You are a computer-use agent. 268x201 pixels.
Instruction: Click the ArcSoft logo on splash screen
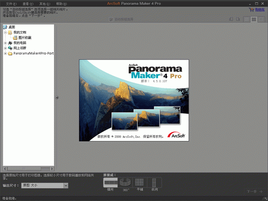[176, 135]
